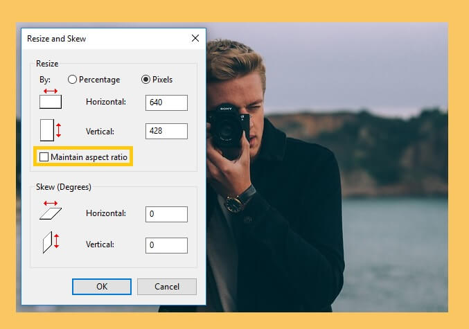Click the By: label
This screenshot has width=469, height=329.
click(x=45, y=80)
